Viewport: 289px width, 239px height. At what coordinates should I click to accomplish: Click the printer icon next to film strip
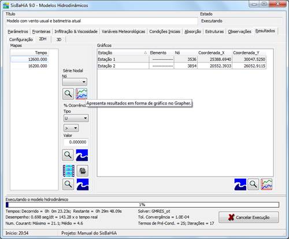click(83, 171)
